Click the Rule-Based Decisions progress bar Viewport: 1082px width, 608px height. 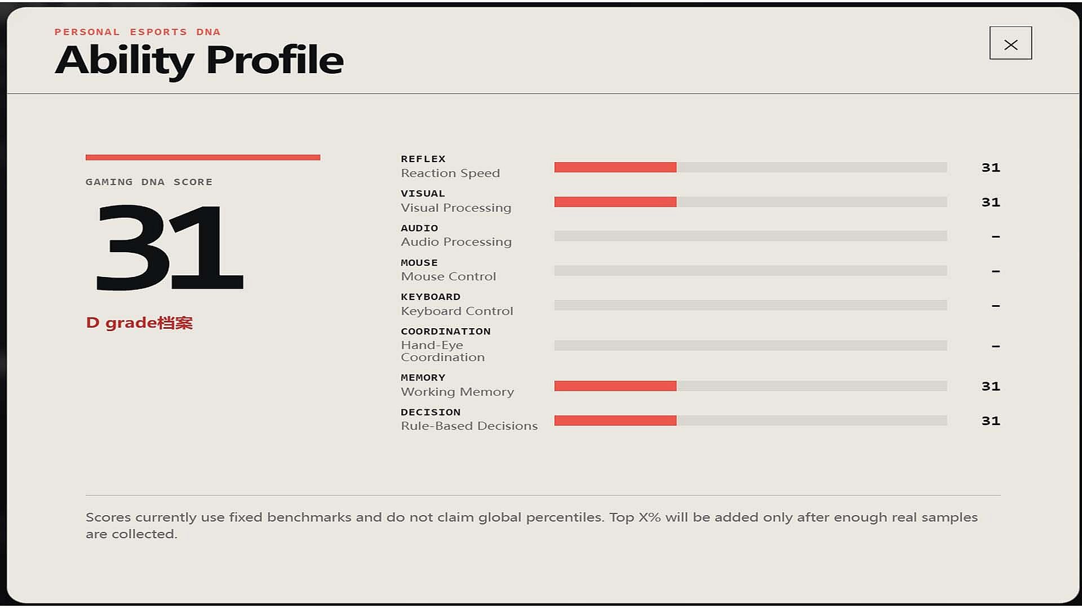click(x=751, y=421)
